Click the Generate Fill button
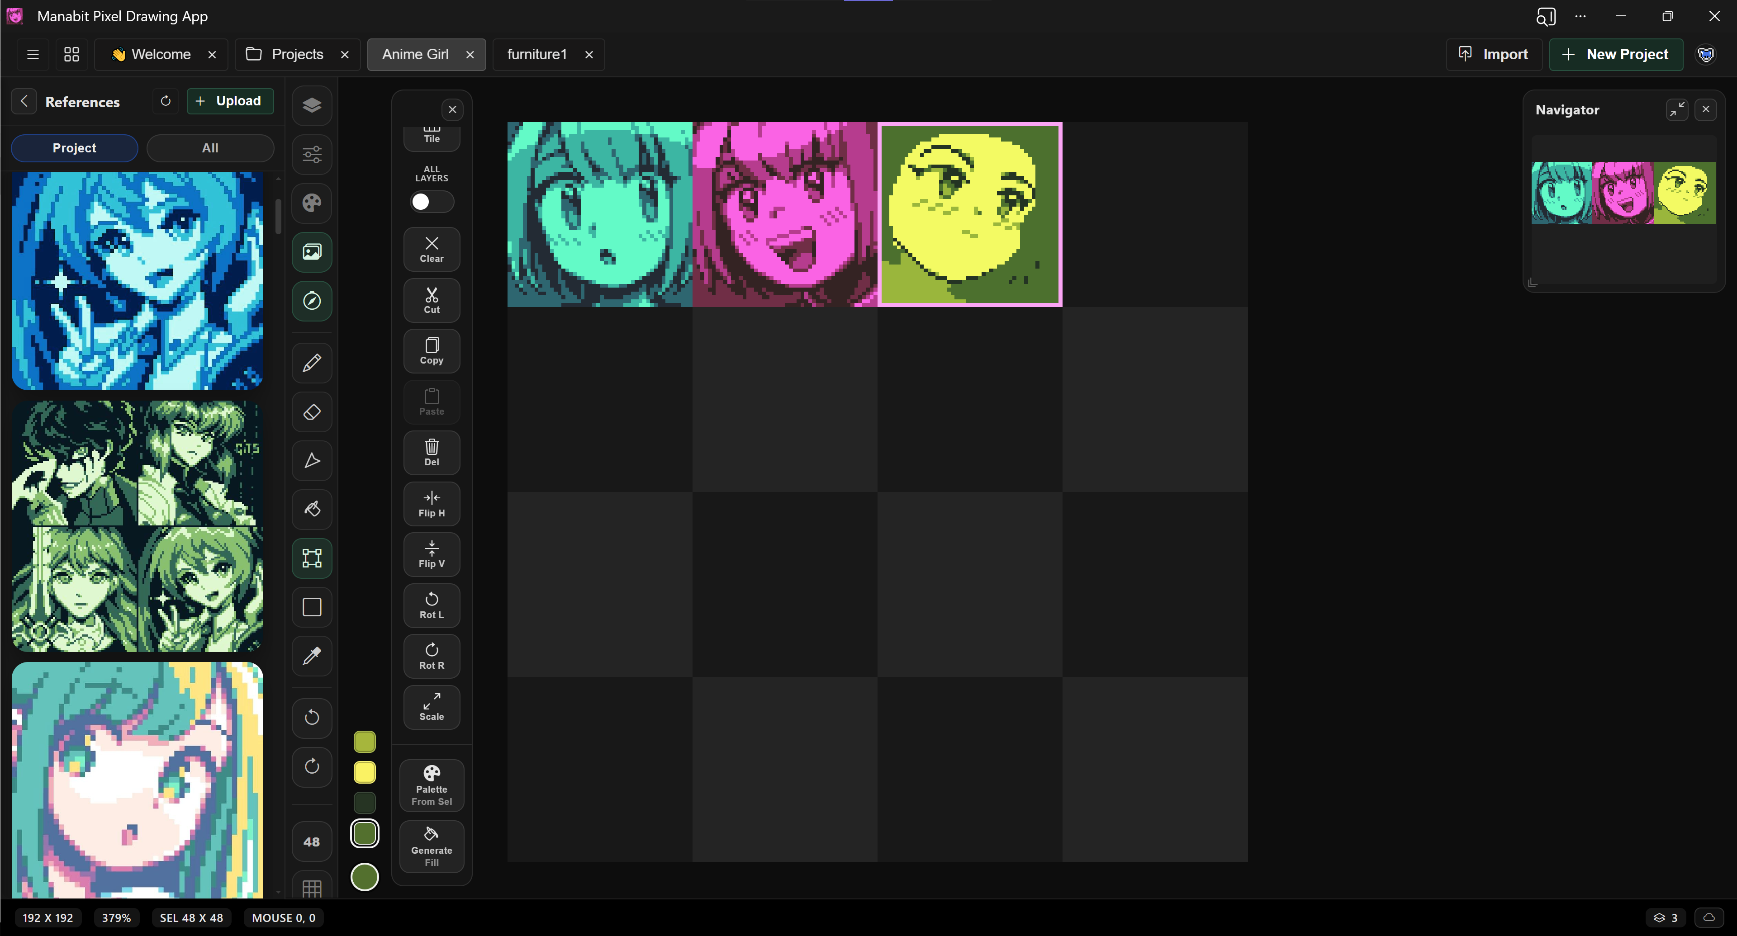1737x936 pixels. pyautogui.click(x=431, y=846)
